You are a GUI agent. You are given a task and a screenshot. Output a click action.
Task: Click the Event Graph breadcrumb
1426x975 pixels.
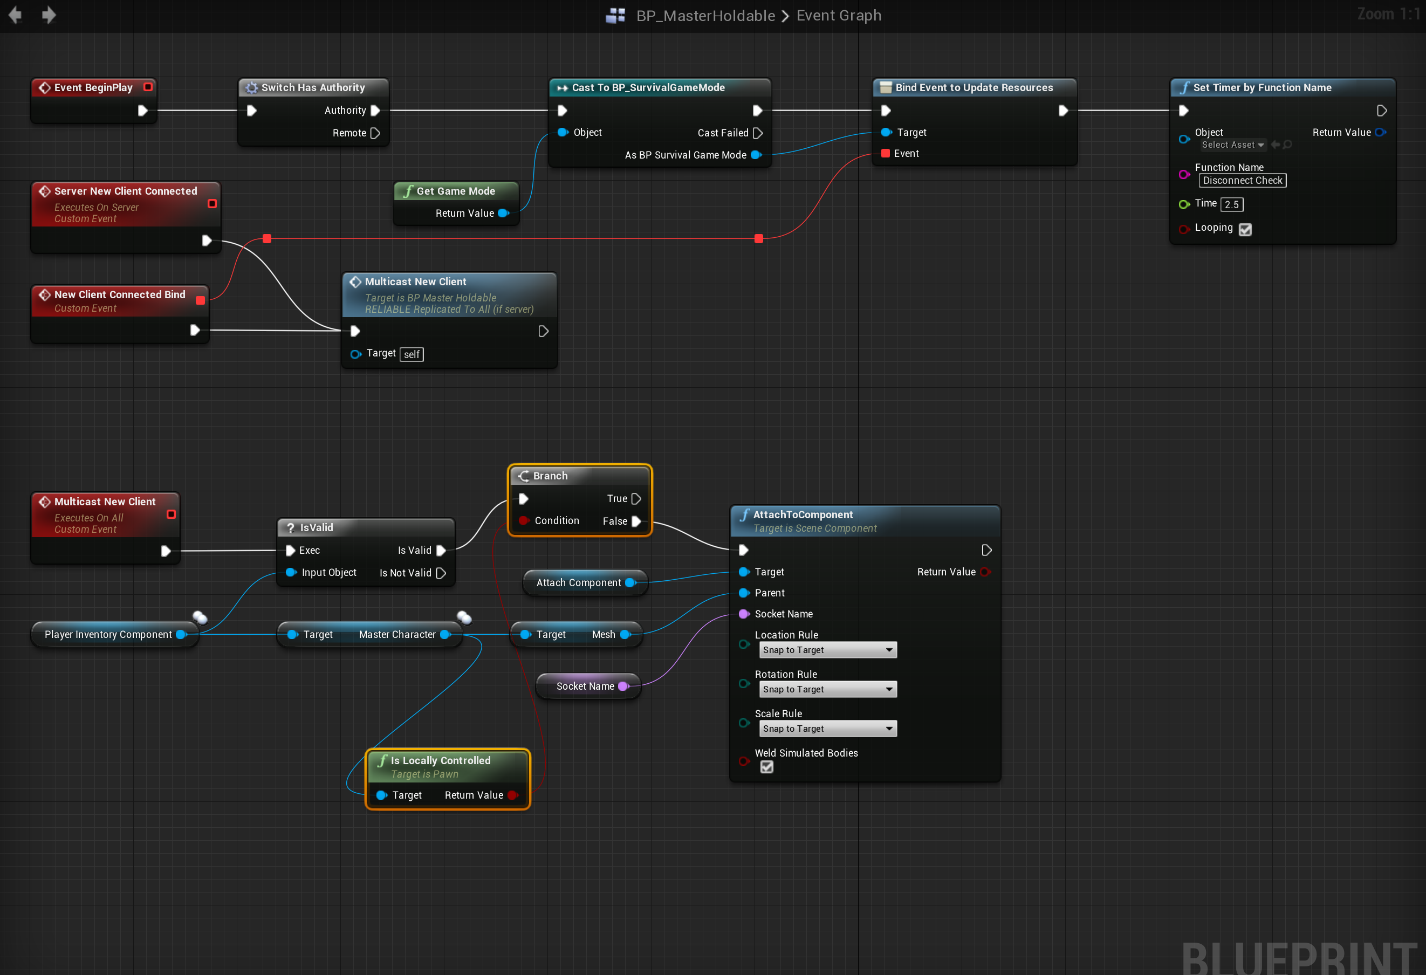838,15
